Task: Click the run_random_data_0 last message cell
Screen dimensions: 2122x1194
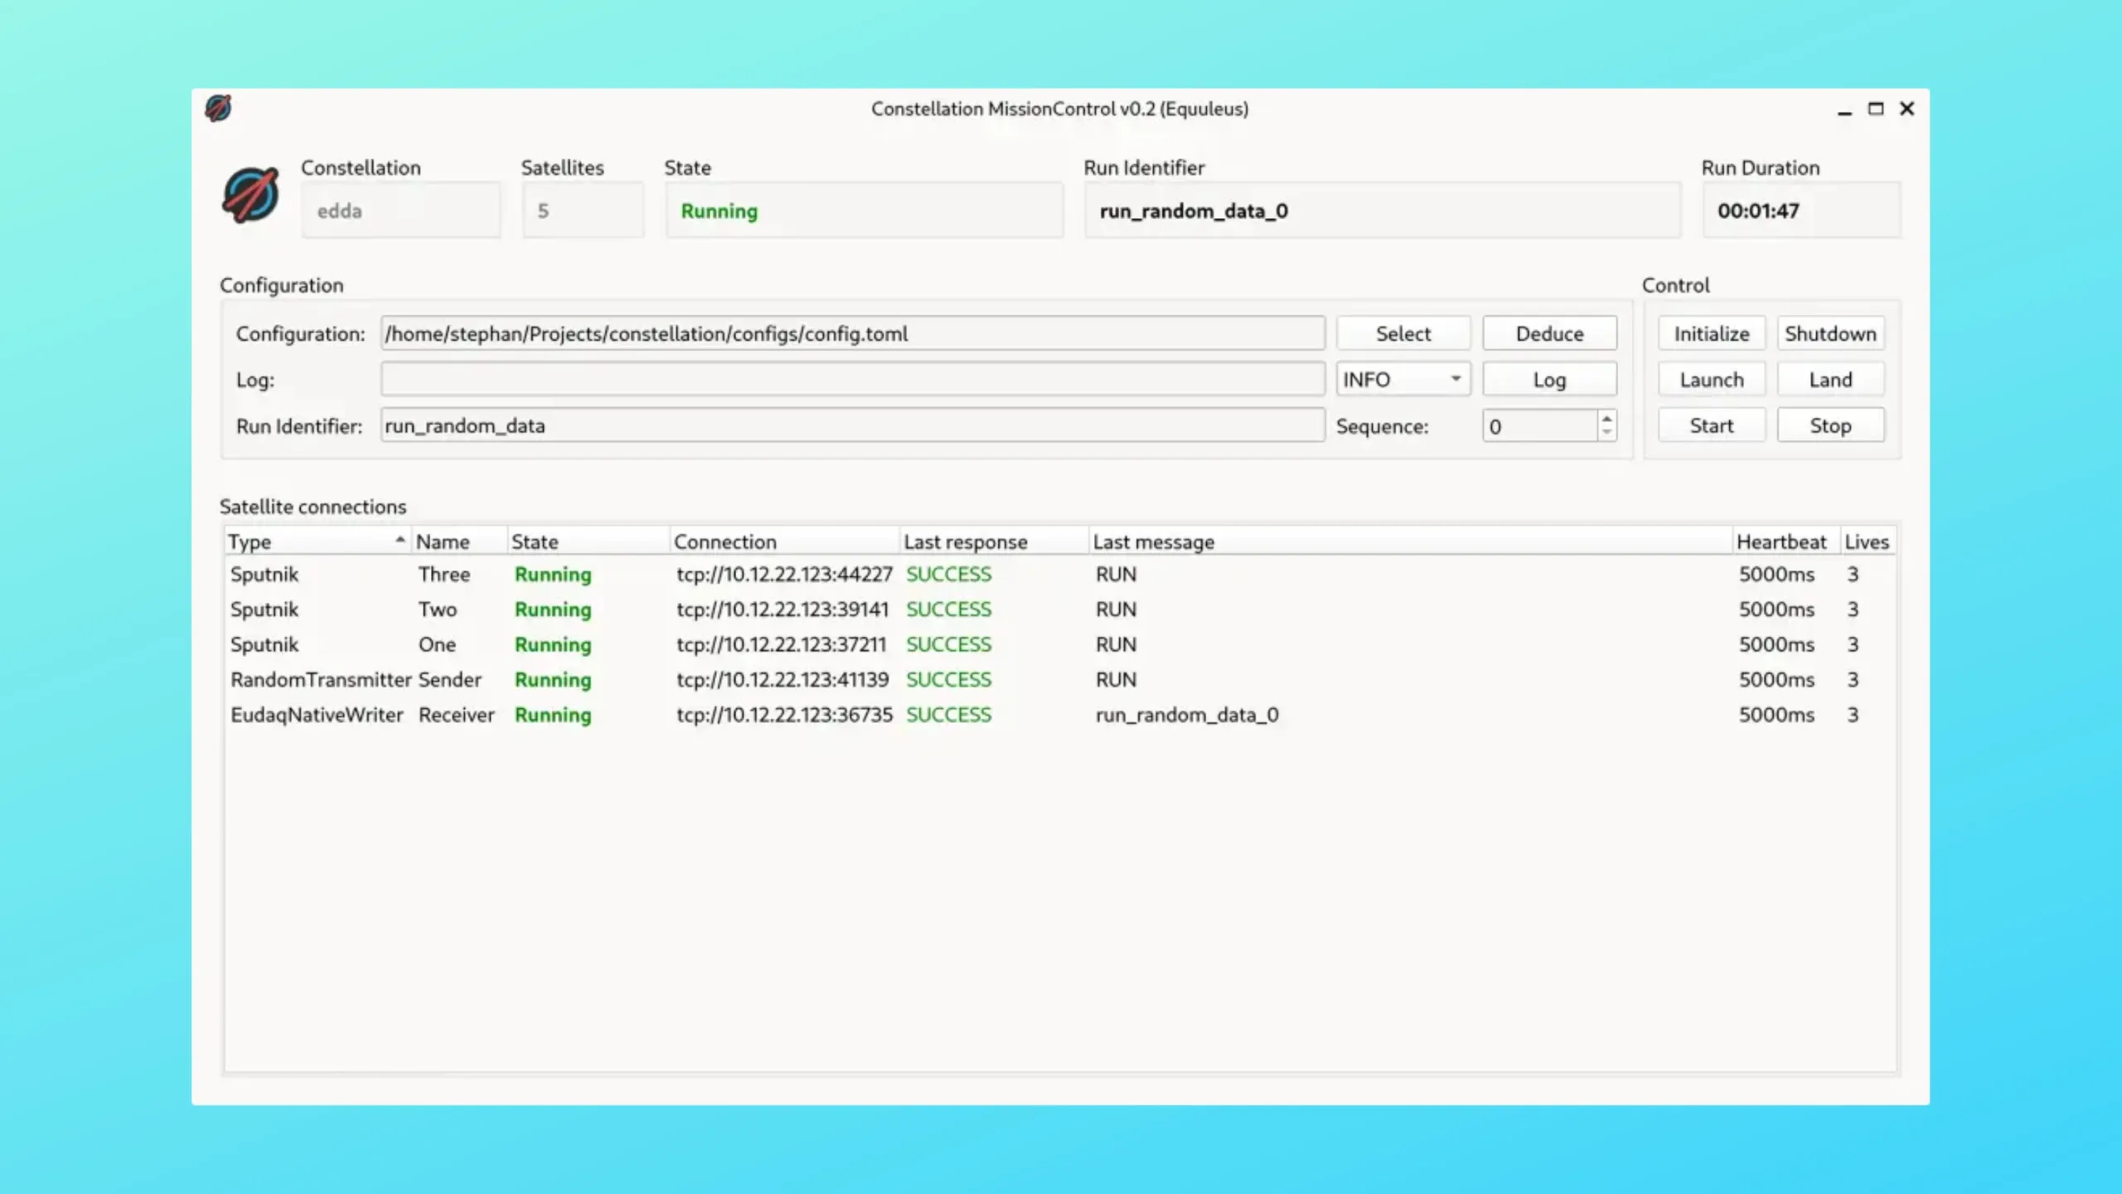Action: tap(1187, 715)
